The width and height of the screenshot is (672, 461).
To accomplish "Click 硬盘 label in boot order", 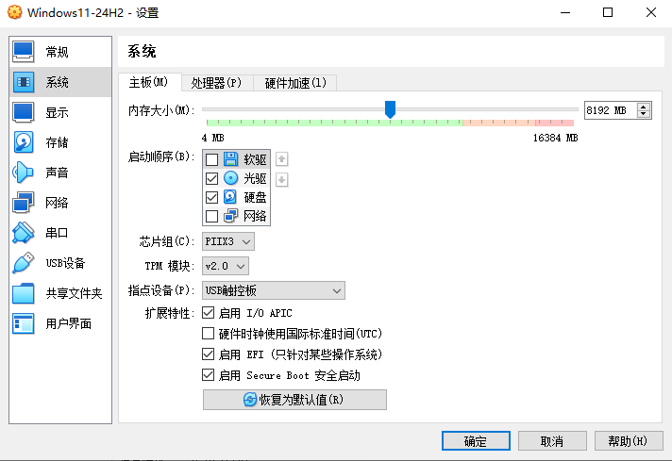I will tap(256, 197).
